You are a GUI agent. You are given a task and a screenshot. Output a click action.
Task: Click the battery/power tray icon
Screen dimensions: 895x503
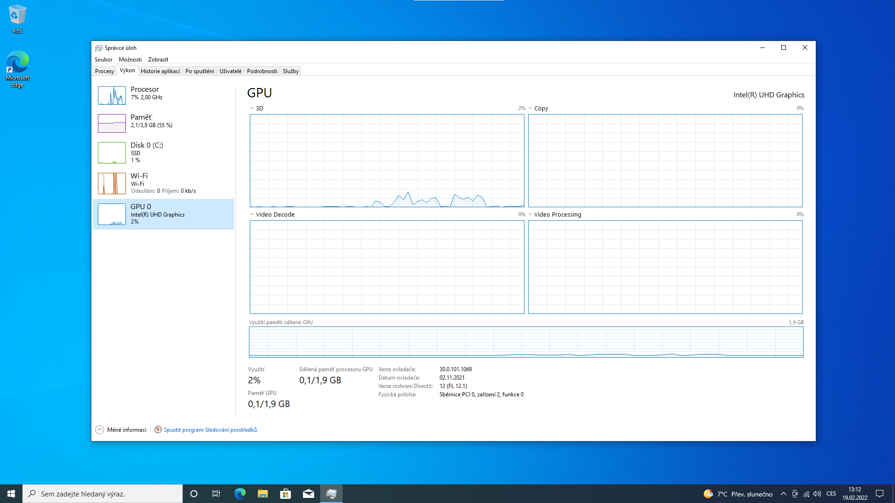click(x=795, y=494)
